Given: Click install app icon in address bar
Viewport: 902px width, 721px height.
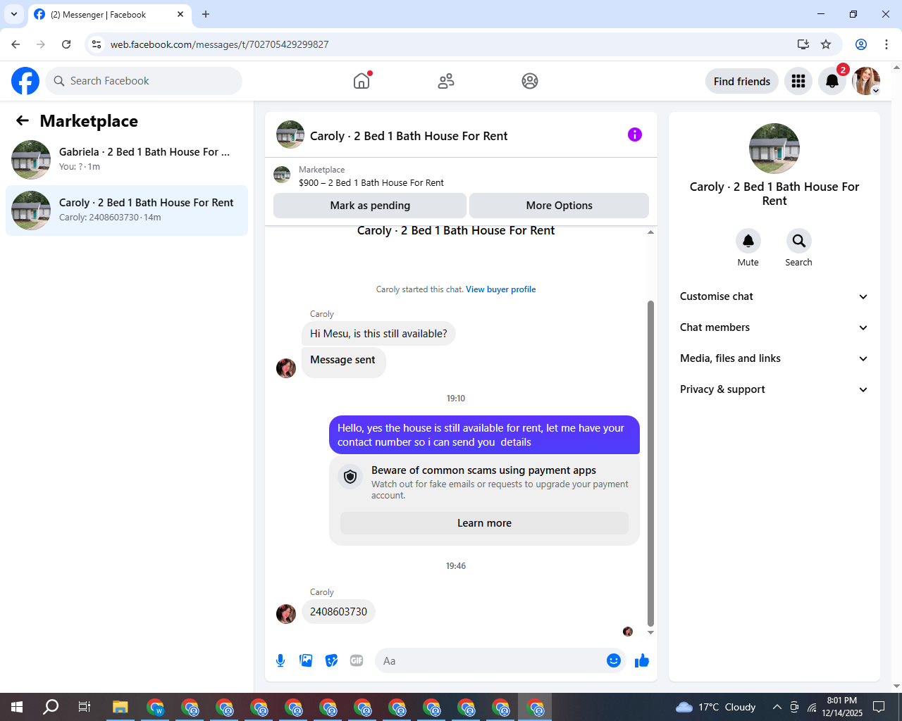Looking at the screenshot, I should (x=803, y=44).
